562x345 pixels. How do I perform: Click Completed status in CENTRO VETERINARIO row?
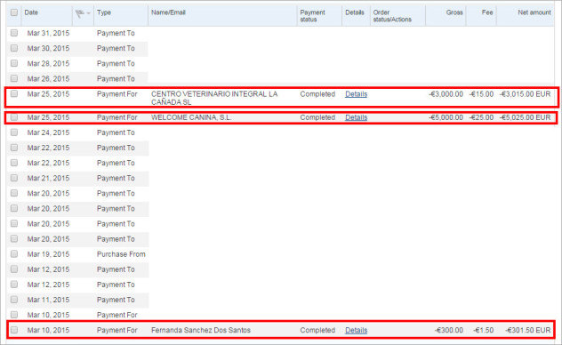(317, 94)
